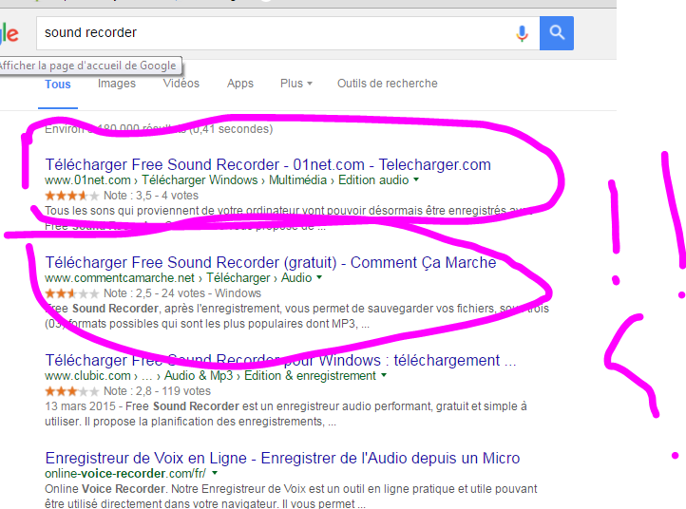Expand the arrow next to the online-voice-recorder.com URL

[x=216, y=473]
